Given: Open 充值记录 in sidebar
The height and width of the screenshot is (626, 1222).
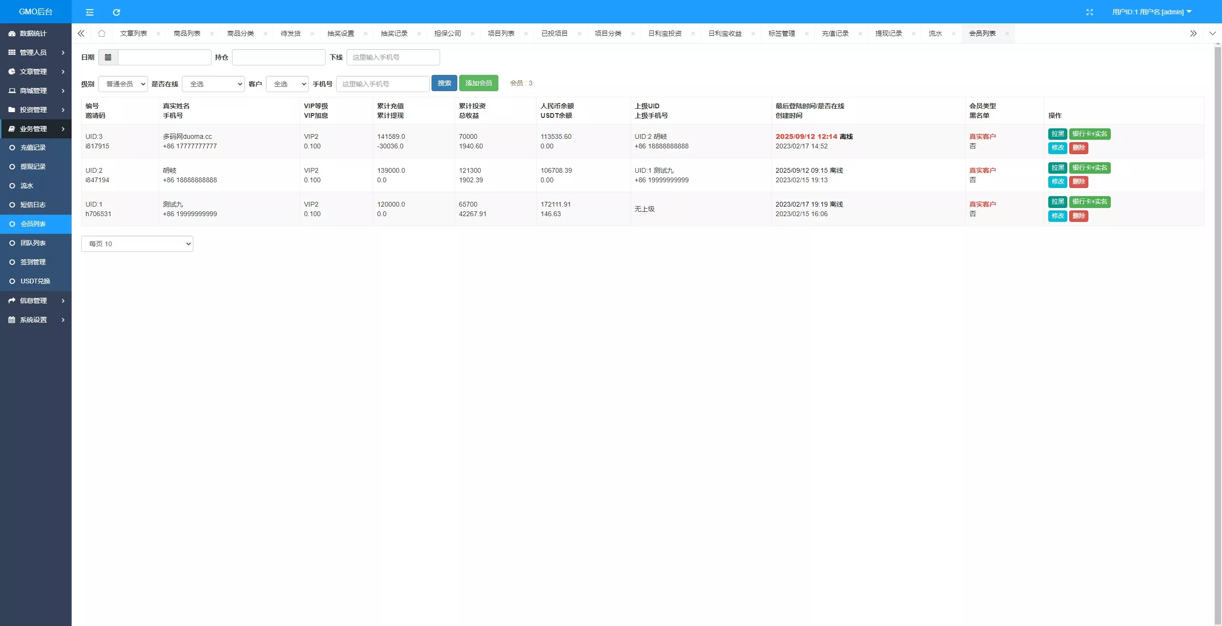Looking at the screenshot, I should click(x=36, y=147).
